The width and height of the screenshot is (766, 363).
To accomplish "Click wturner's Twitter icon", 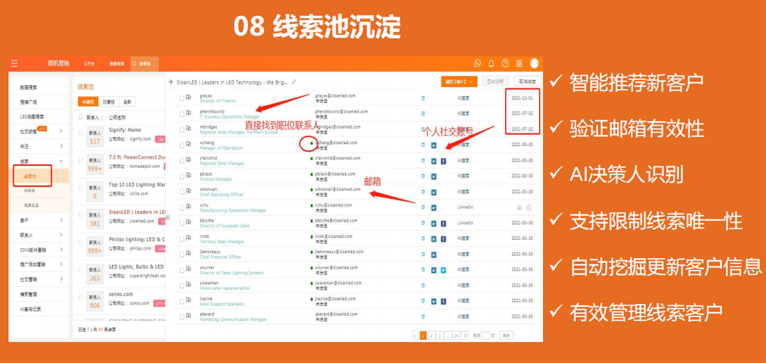I will coord(443,269).
